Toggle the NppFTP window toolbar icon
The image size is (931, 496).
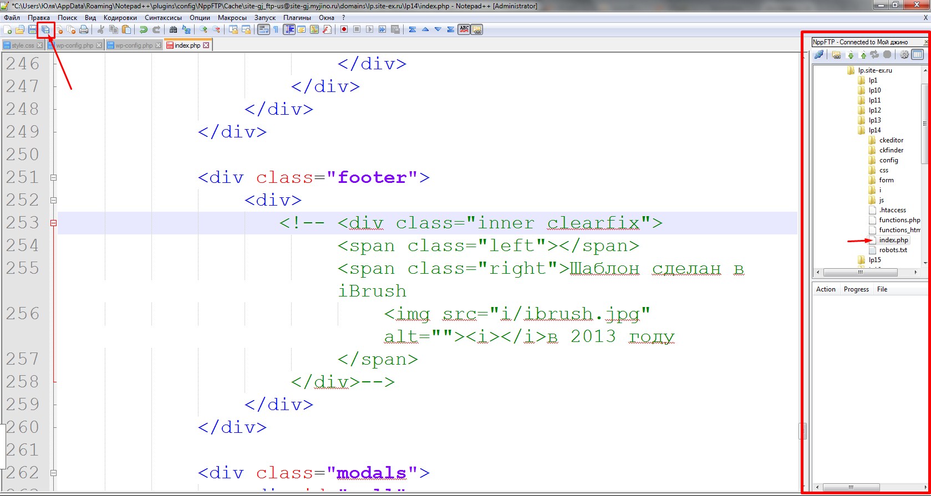pos(477,29)
